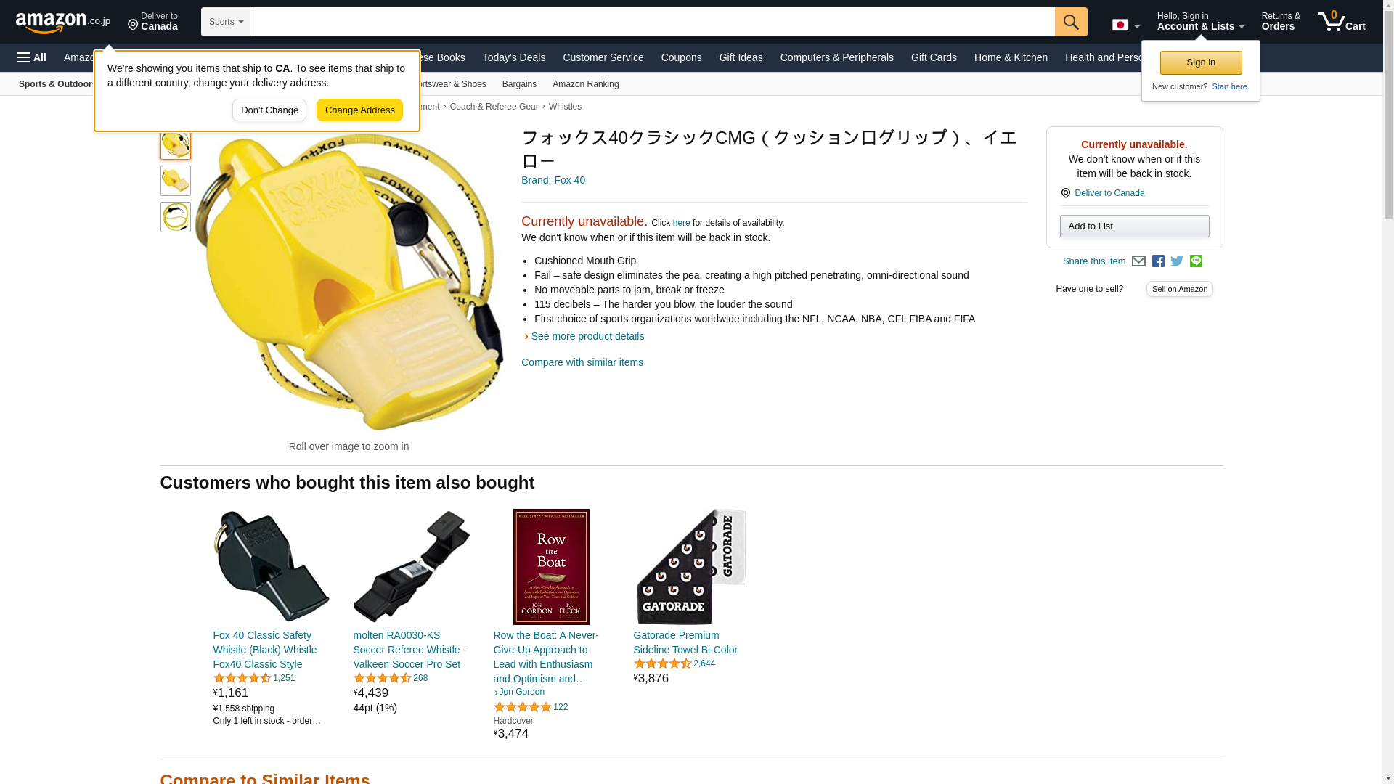Select the lanyard ring thumbnail image

(x=176, y=217)
